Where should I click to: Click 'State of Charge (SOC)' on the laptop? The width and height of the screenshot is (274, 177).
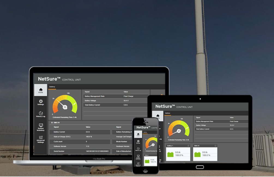[x=62, y=136]
